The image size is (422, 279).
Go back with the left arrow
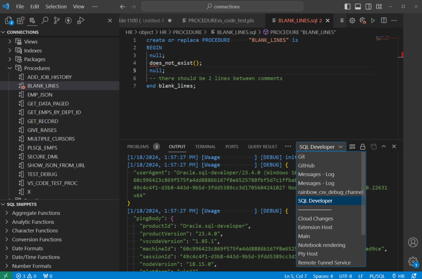[122, 7]
